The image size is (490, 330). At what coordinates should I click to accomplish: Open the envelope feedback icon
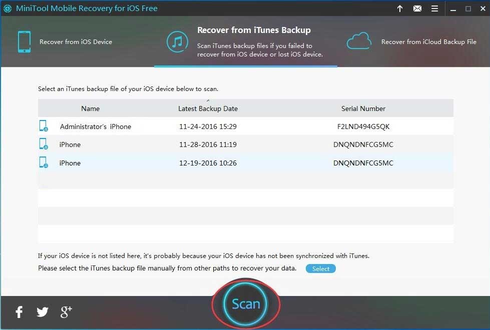point(417,8)
